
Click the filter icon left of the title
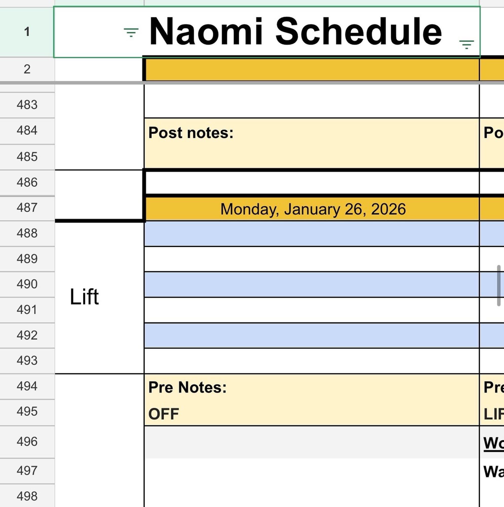click(131, 32)
